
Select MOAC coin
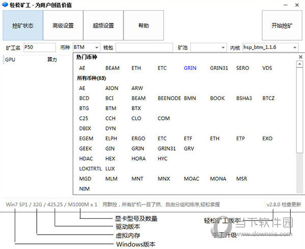pos(191,179)
